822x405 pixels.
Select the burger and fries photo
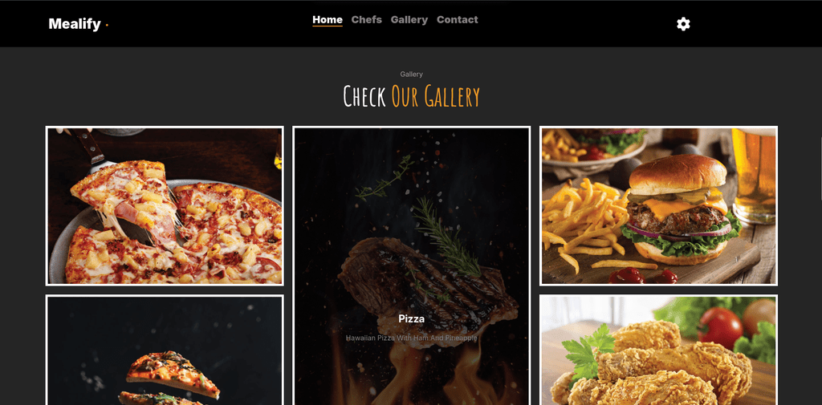pyautogui.click(x=658, y=206)
